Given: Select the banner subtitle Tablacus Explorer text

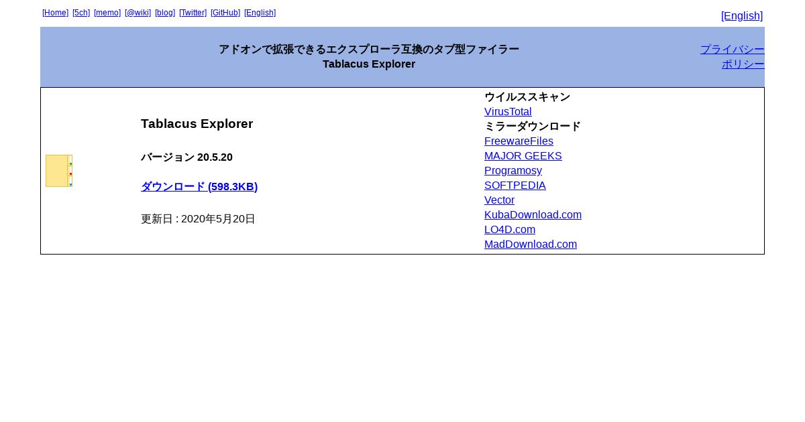Looking at the screenshot, I should click(x=369, y=64).
